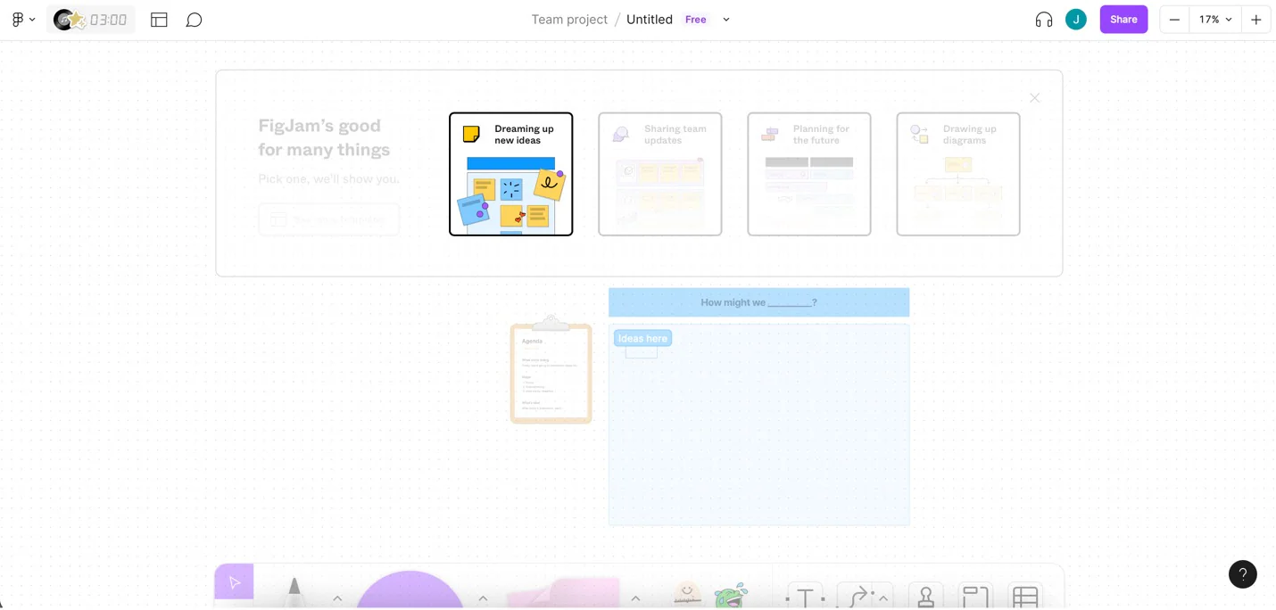
Task: Select the Text tool
Action: (x=805, y=598)
